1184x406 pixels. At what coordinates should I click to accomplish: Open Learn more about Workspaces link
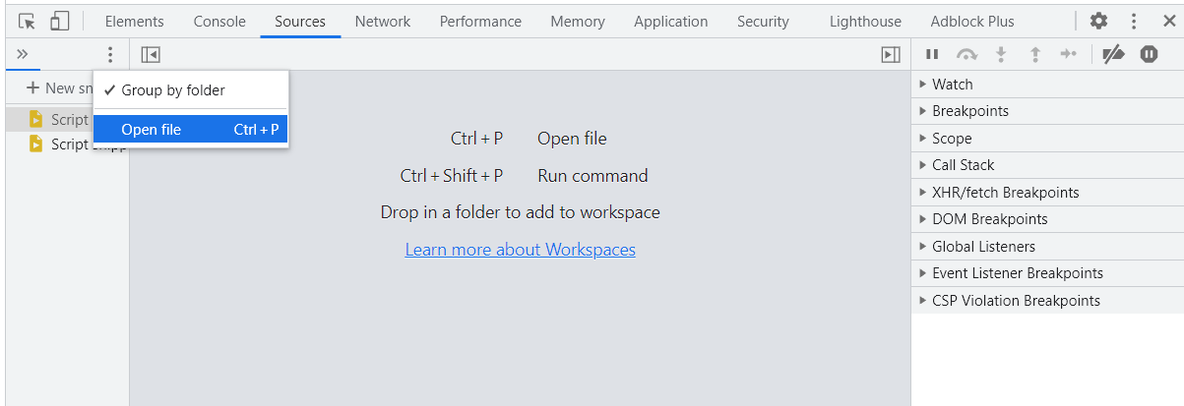tap(521, 250)
